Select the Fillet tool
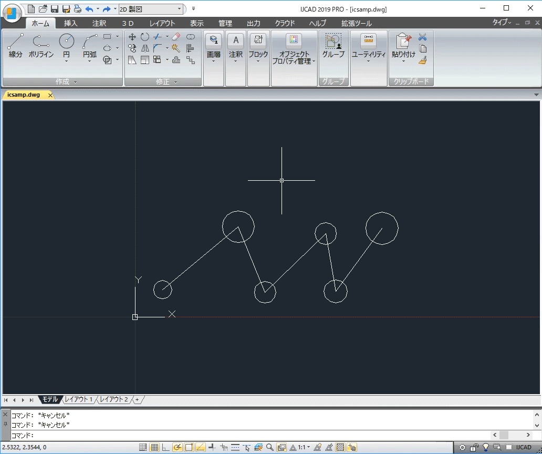The height and width of the screenshot is (454, 542). pyautogui.click(x=158, y=48)
